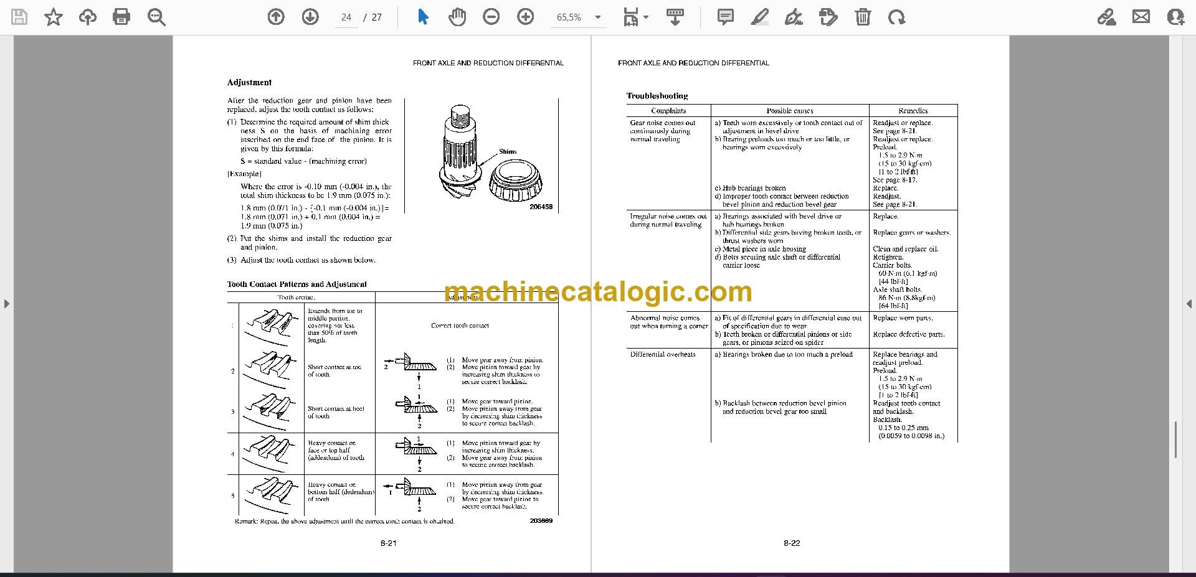The height and width of the screenshot is (577, 1196).
Task: Print the document
Action: 121,17
